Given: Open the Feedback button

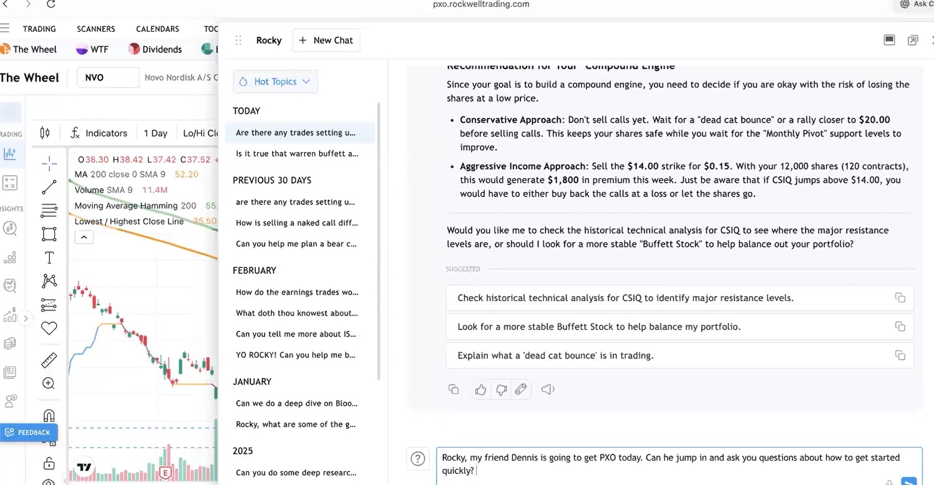Looking at the screenshot, I should pyautogui.click(x=29, y=432).
